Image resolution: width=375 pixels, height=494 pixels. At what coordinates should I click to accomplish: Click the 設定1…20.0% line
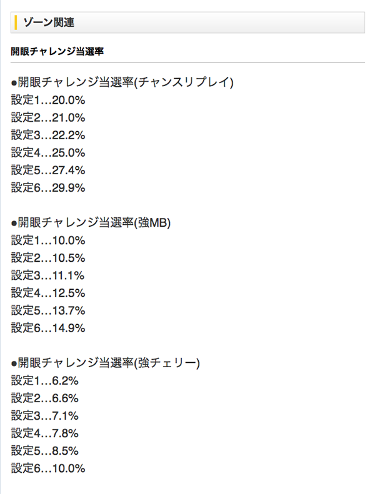click(48, 100)
